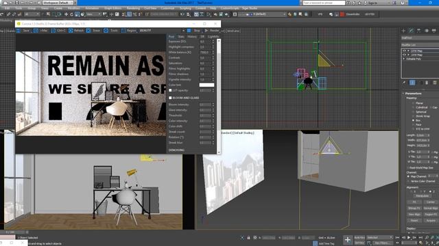Select the Spherical mapping radio button

(x=413, y=112)
